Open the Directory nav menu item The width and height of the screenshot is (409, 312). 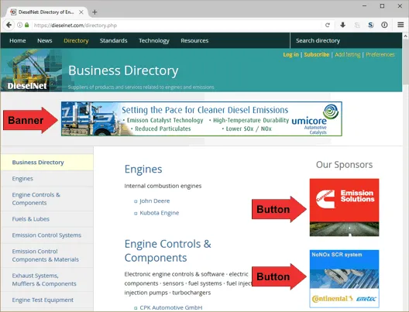76,41
